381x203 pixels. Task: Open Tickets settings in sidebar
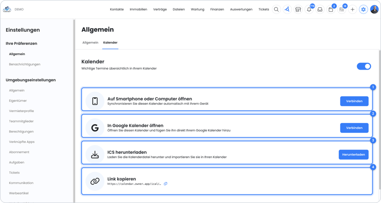pos(14,173)
